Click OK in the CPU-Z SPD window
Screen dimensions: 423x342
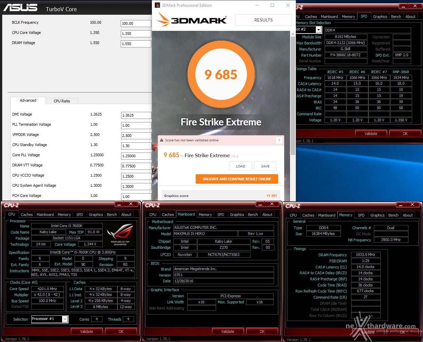point(405,134)
